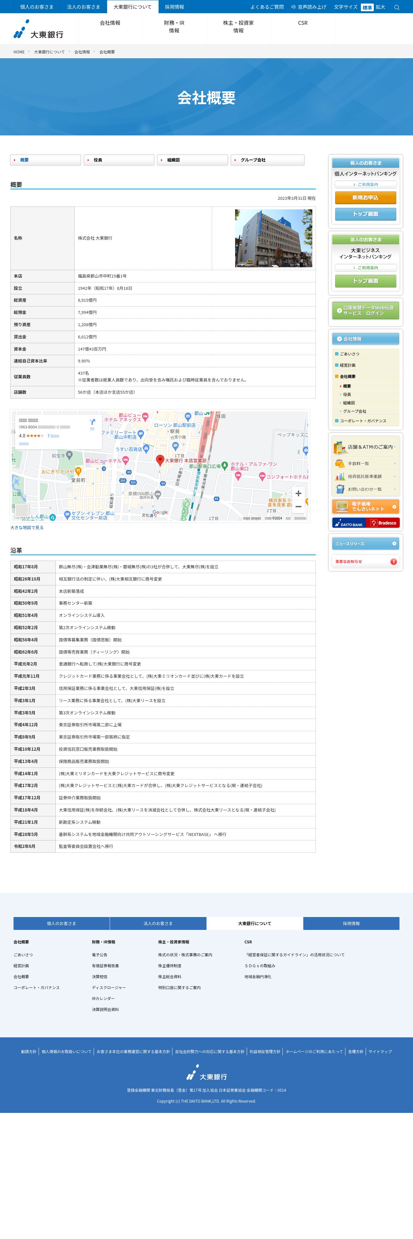413x1239 pixels.
Task: Open footer 電子公告 link
Action: [x=99, y=955]
